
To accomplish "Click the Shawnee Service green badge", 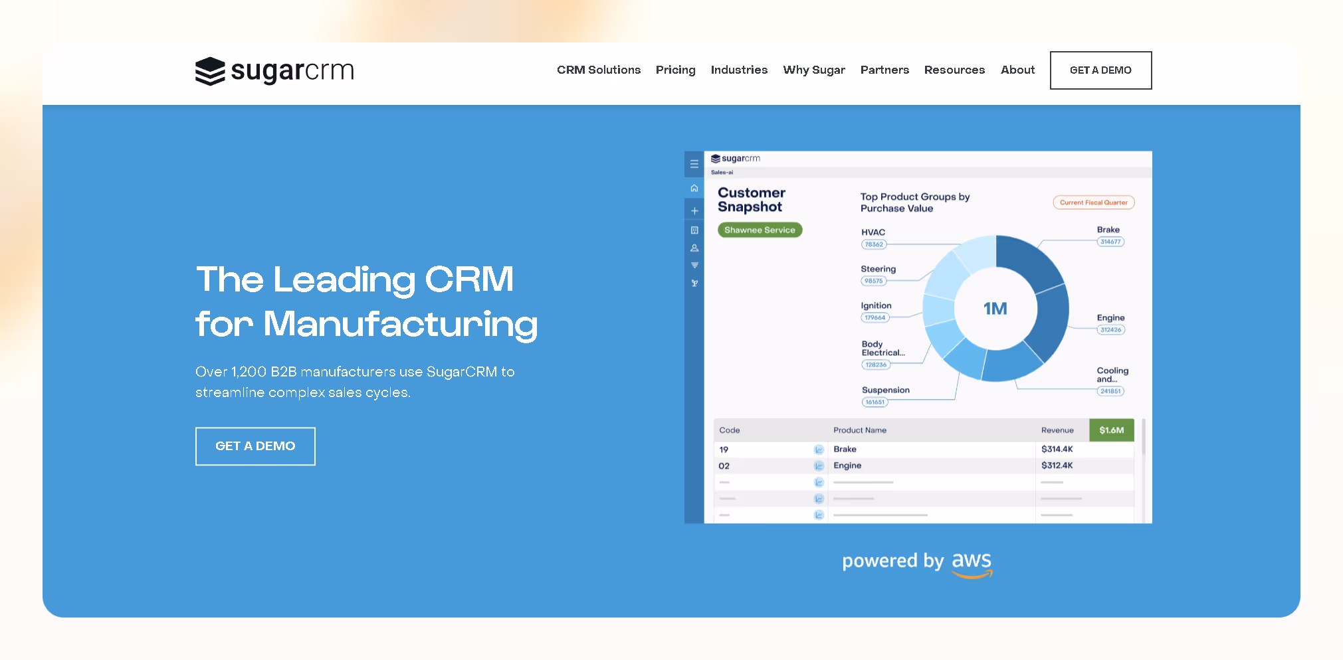I will (760, 230).
